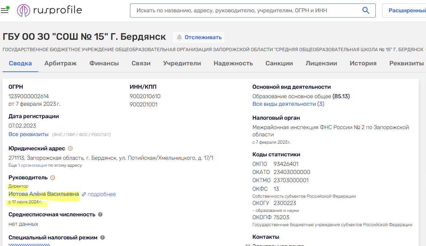Viewport: 426px width, 246px height.
Task: Open the Санкции tab
Action: pyautogui.click(x=279, y=63)
